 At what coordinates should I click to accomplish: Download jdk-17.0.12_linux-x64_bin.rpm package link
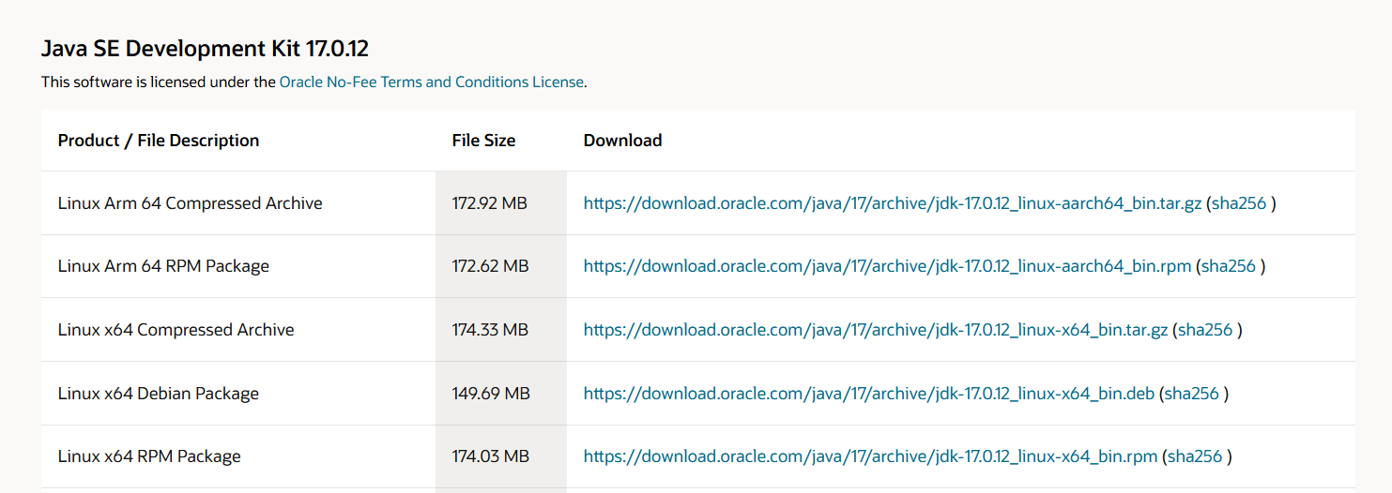pyautogui.click(x=871, y=456)
